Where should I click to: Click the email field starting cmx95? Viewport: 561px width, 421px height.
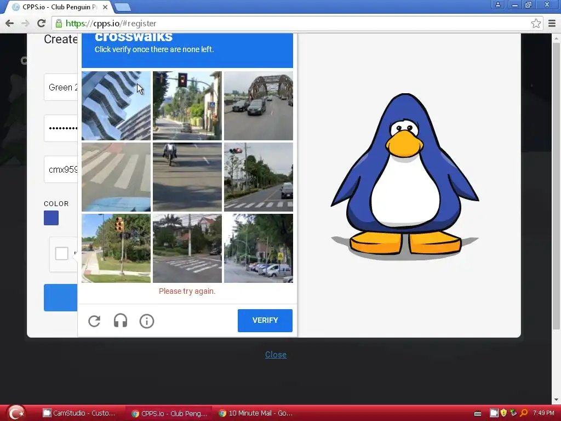[61, 169]
